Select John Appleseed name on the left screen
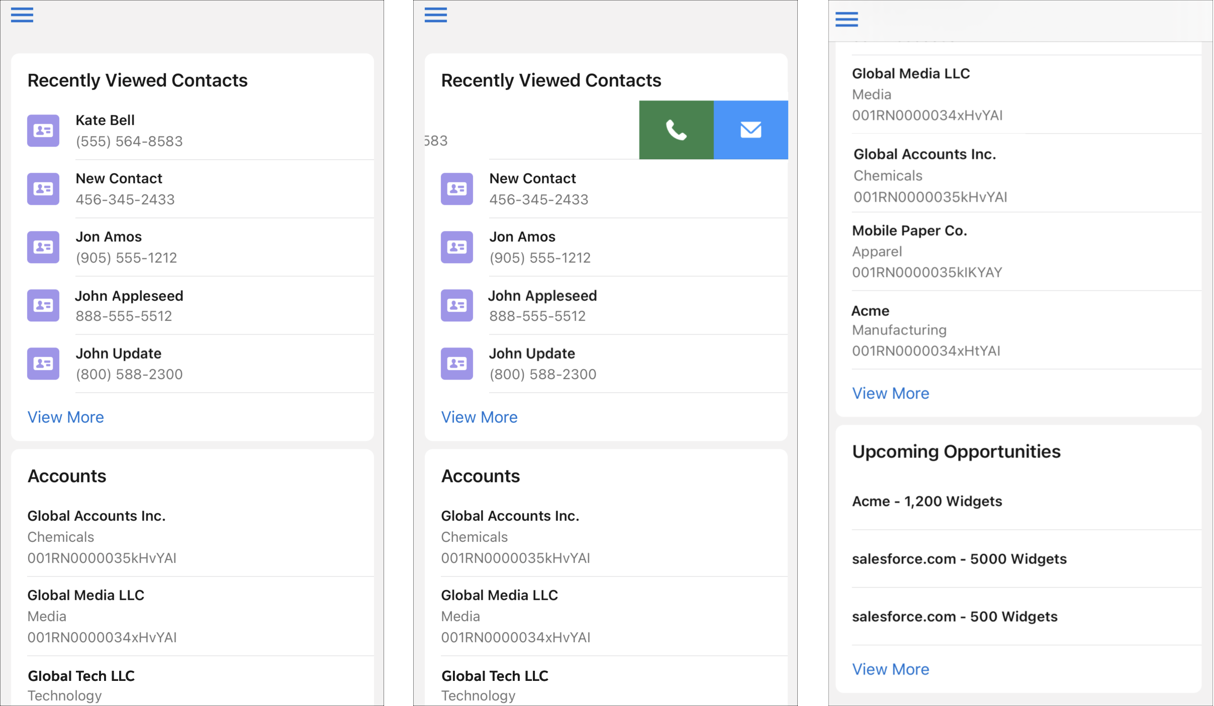1214x706 pixels. point(129,296)
